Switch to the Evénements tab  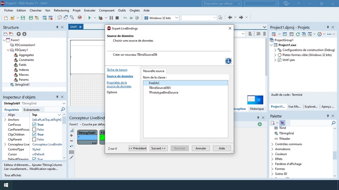(31, 110)
